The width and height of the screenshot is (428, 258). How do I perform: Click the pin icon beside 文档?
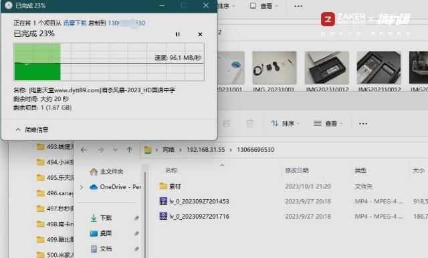click(x=136, y=249)
